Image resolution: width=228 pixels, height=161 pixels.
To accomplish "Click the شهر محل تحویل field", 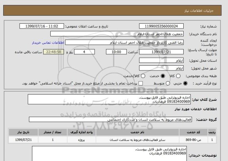I will pos(161,68).
